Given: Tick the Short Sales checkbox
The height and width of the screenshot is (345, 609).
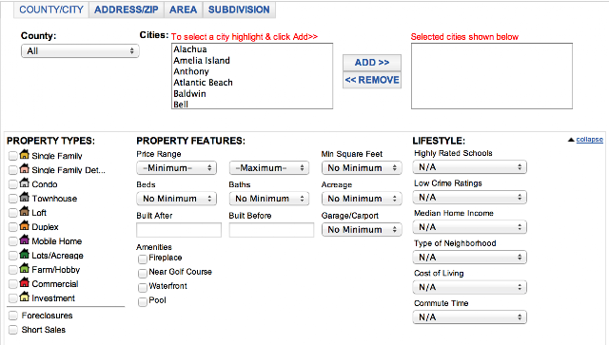Looking at the screenshot, I should tap(12, 330).
